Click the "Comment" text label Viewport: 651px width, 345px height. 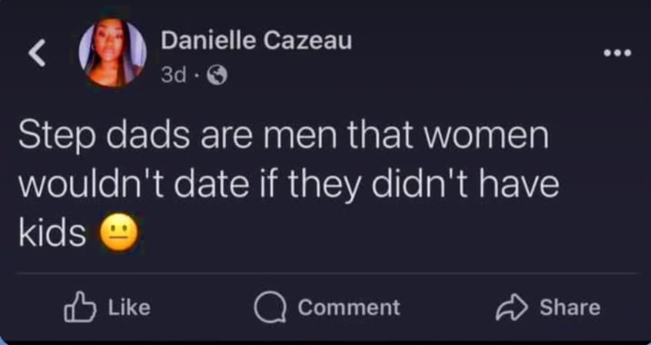(349, 307)
